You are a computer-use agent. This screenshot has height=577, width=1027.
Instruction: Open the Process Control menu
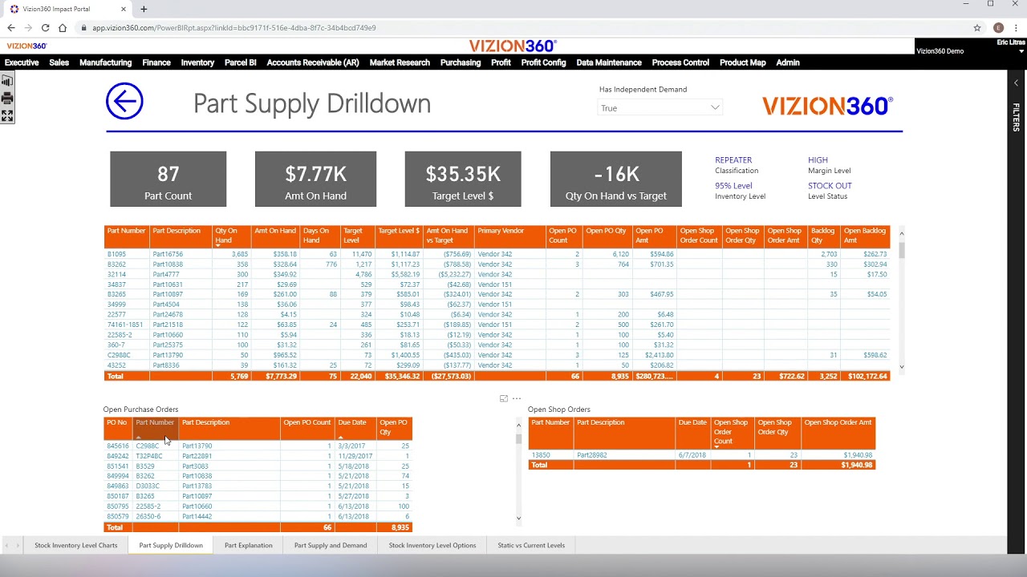click(x=680, y=63)
